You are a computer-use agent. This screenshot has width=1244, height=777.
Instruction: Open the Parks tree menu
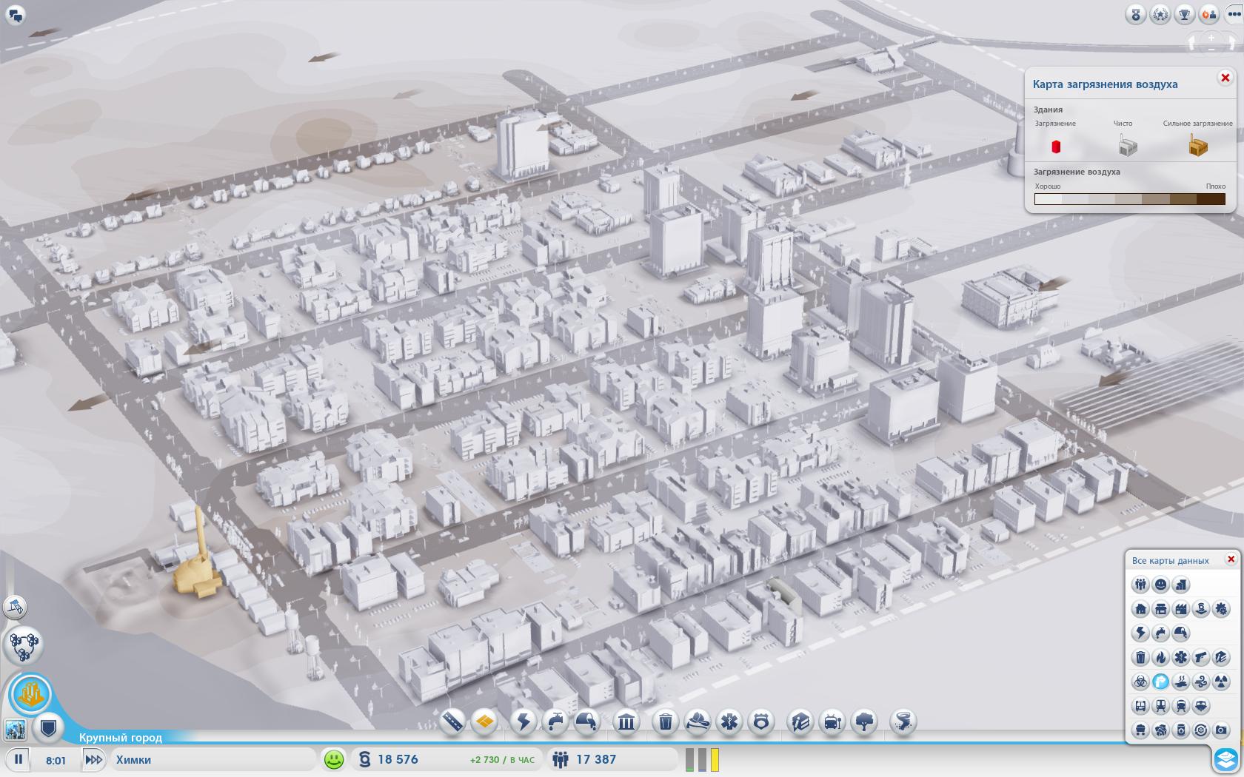tap(864, 721)
